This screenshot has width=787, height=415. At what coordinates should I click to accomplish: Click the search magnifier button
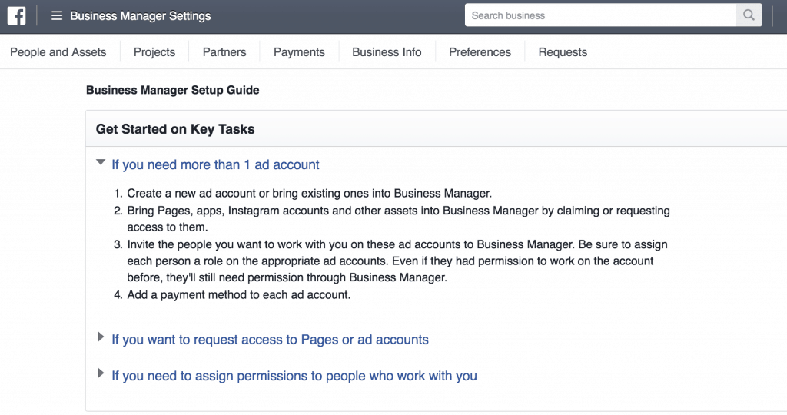pos(749,15)
